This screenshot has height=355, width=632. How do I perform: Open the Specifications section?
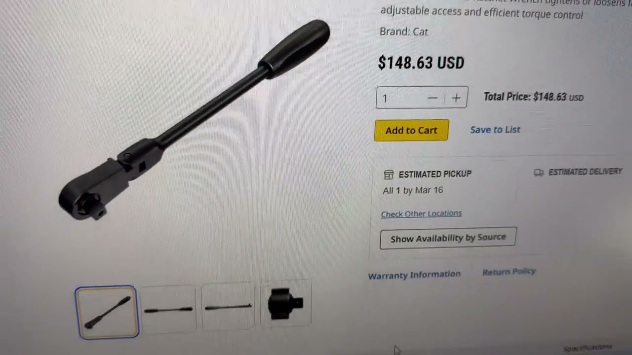point(587,348)
